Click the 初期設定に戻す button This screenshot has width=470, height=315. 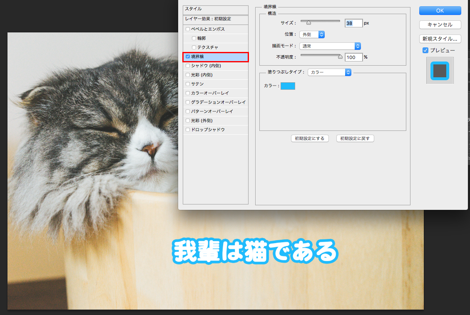click(355, 138)
